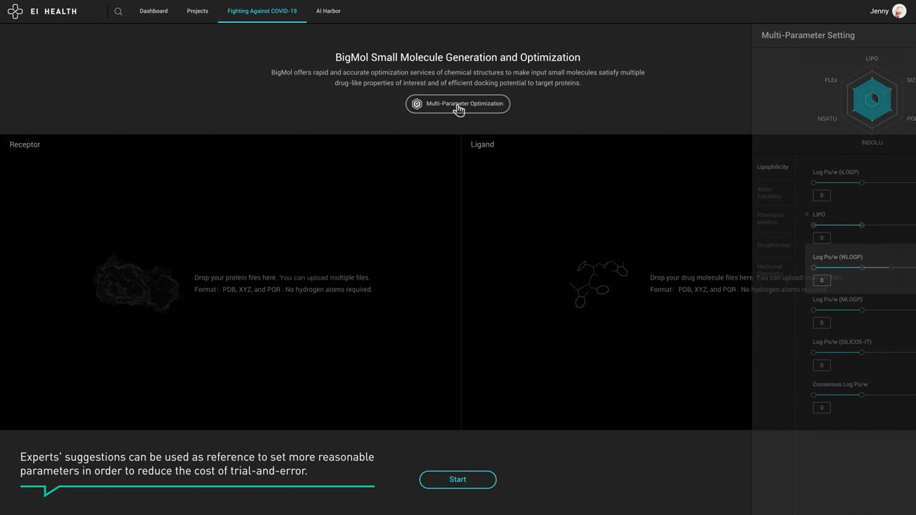Screen dimensions: 916x515
Task: Select the LIPO radio indicator
Action: coord(807,215)
